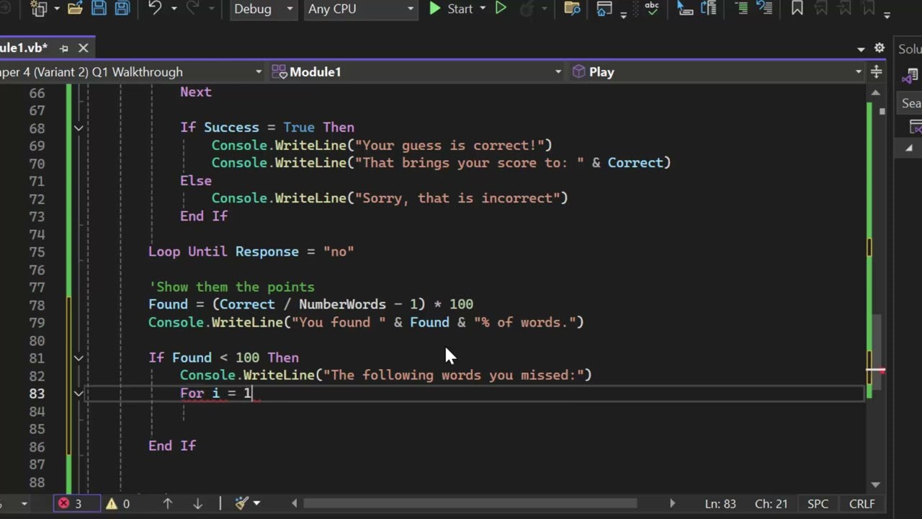Click the horizontal scrollbar left arrow
This screenshot has height=519, width=922.
[x=294, y=504]
